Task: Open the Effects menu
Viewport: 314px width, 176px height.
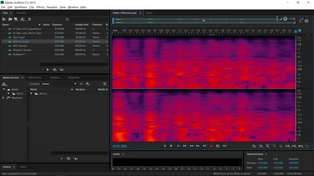Action: [40, 7]
